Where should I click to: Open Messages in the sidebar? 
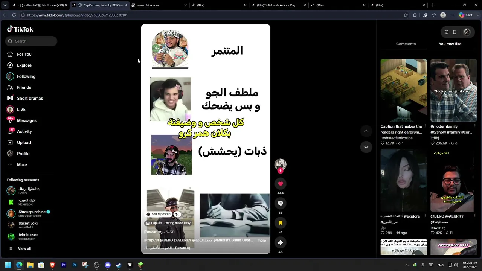click(x=26, y=120)
